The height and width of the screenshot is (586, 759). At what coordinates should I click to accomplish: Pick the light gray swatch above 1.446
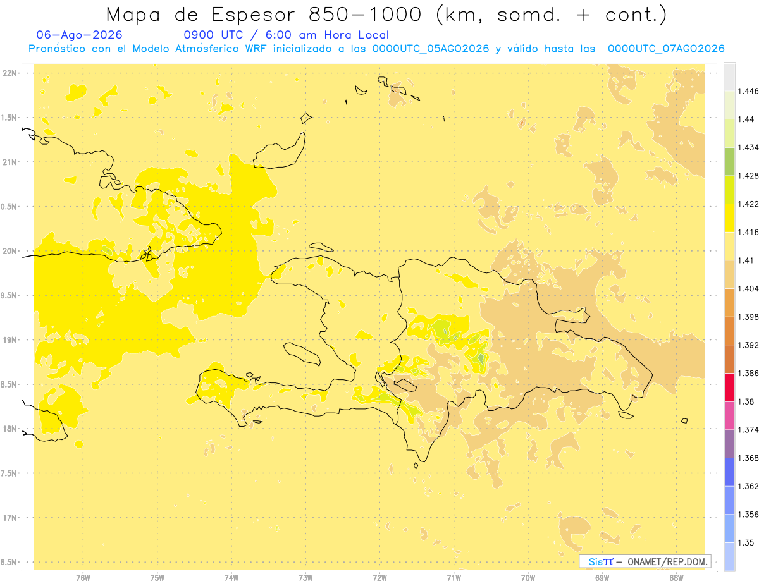pos(729,76)
